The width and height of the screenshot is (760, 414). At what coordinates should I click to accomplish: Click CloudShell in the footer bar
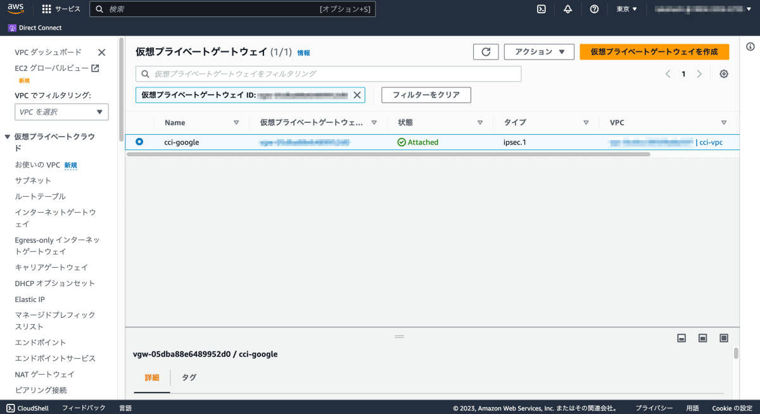click(28, 408)
